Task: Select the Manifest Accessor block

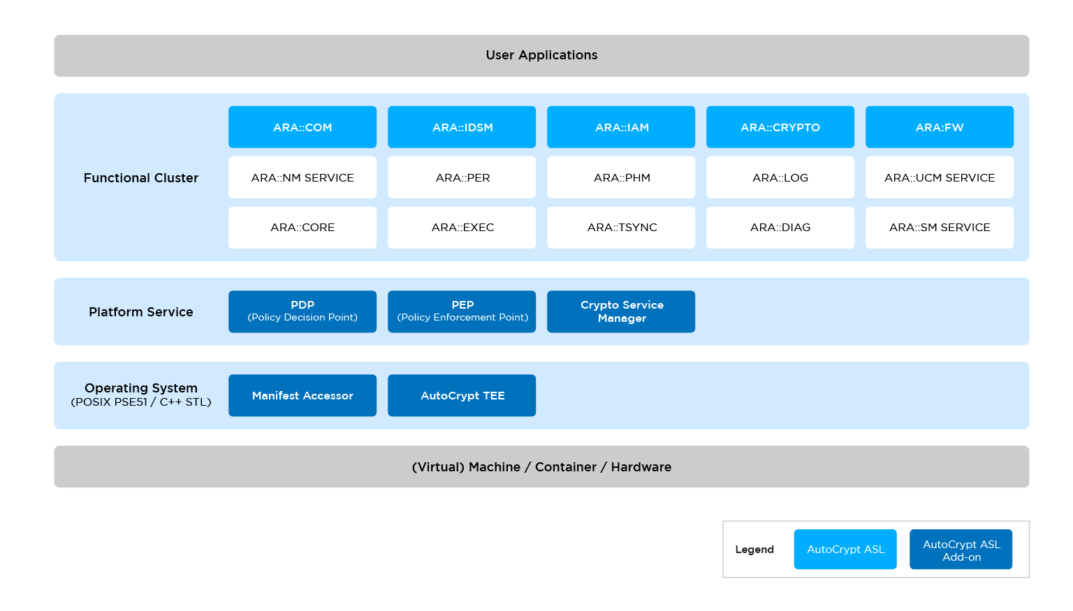Action: pyautogui.click(x=302, y=395)
